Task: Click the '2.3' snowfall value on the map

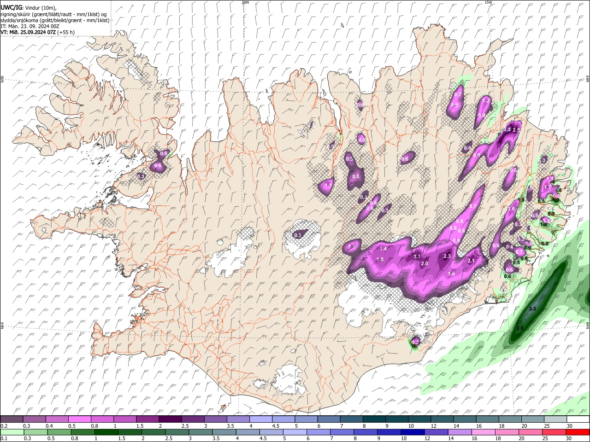Action: tap(447, 256)
